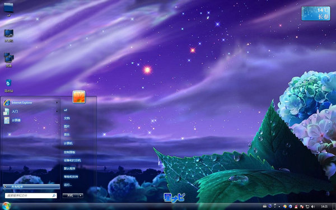The height and width of the screenshot is (210, 336).
Task: Expand Internet Explorer jump list arrow
Action: (57, 102)
